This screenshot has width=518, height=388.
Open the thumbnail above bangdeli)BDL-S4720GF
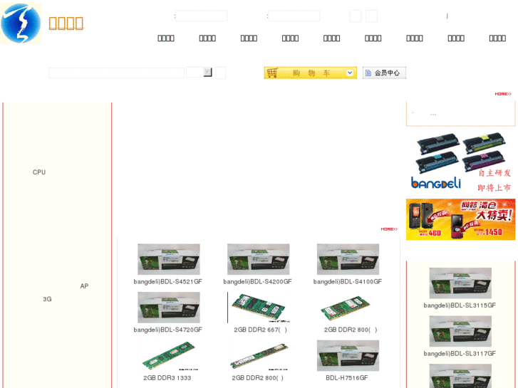click(169, 308)
